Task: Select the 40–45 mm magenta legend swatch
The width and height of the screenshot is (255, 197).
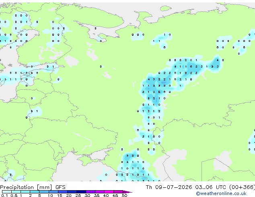Action: (109, 192)
